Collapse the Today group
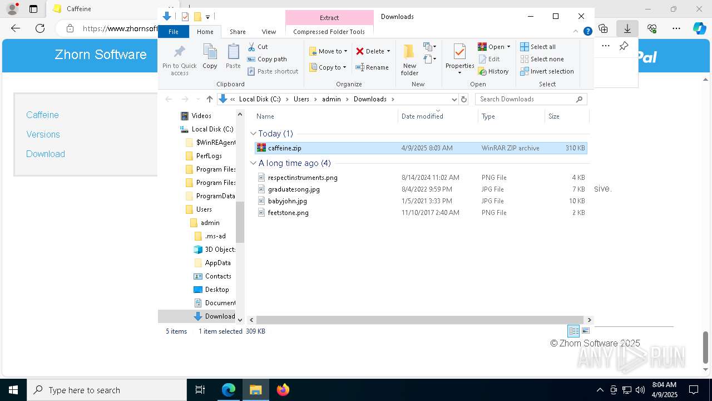 pos(253,134)
